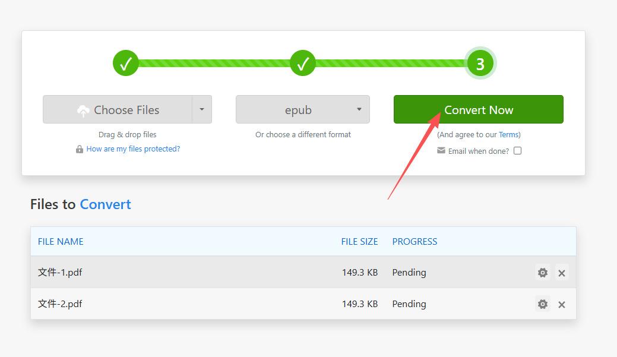This screenshot has height=357, width=617.
Task: Select the 文件-2.pdf file name
Action: [x=60, y=304]
